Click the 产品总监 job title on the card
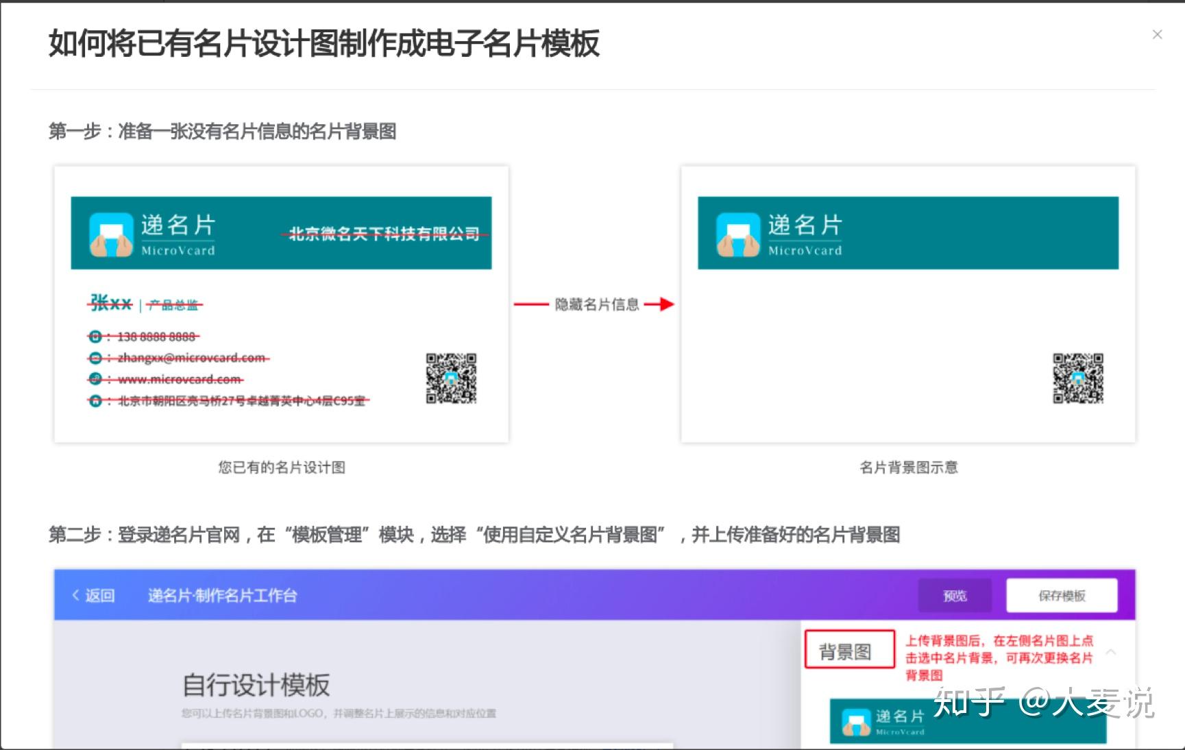 click(x=173, y=305)
